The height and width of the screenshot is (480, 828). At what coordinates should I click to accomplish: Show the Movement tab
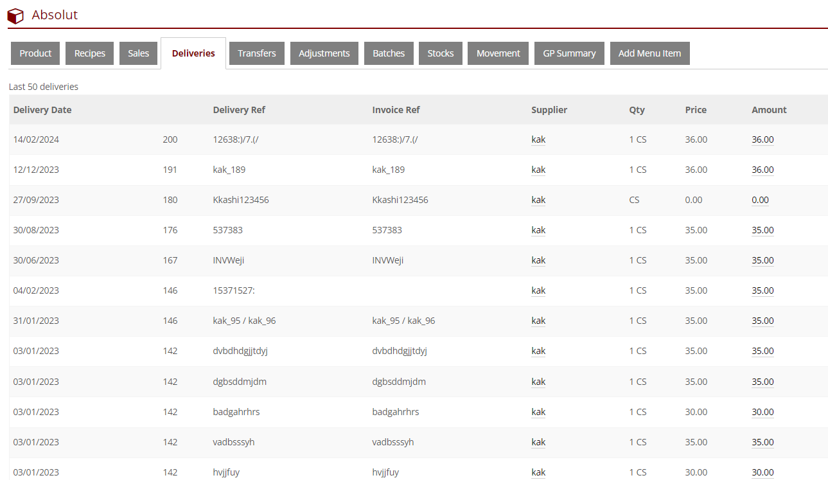498,53
